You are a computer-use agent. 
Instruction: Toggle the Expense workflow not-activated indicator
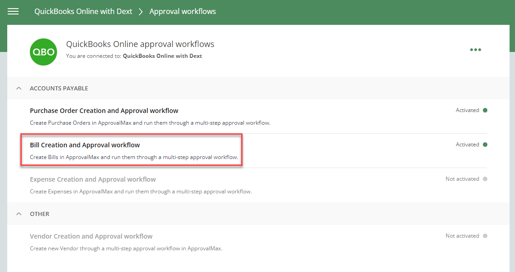[x=485, y=179]
